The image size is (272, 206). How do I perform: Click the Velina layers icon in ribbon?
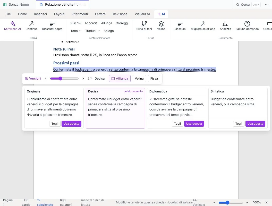pos(161,24)
